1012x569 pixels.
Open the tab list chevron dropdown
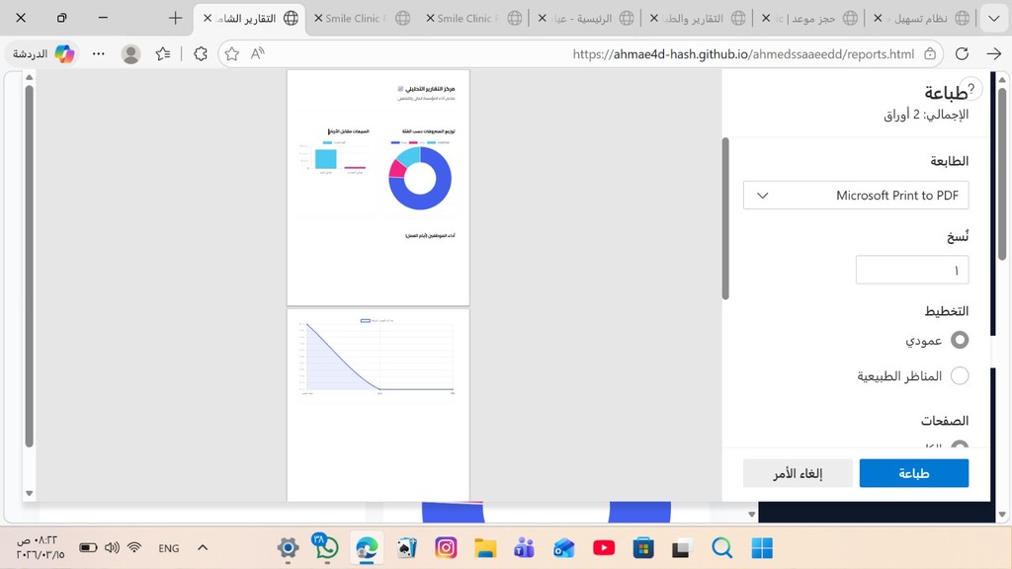[x=994, y=18]
